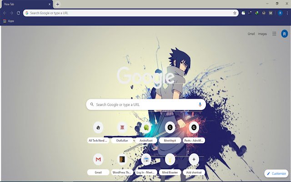Open the toolbar profile avatar R
The height and width of the screenshot is (182, 291).
click(x=280, y=13)
